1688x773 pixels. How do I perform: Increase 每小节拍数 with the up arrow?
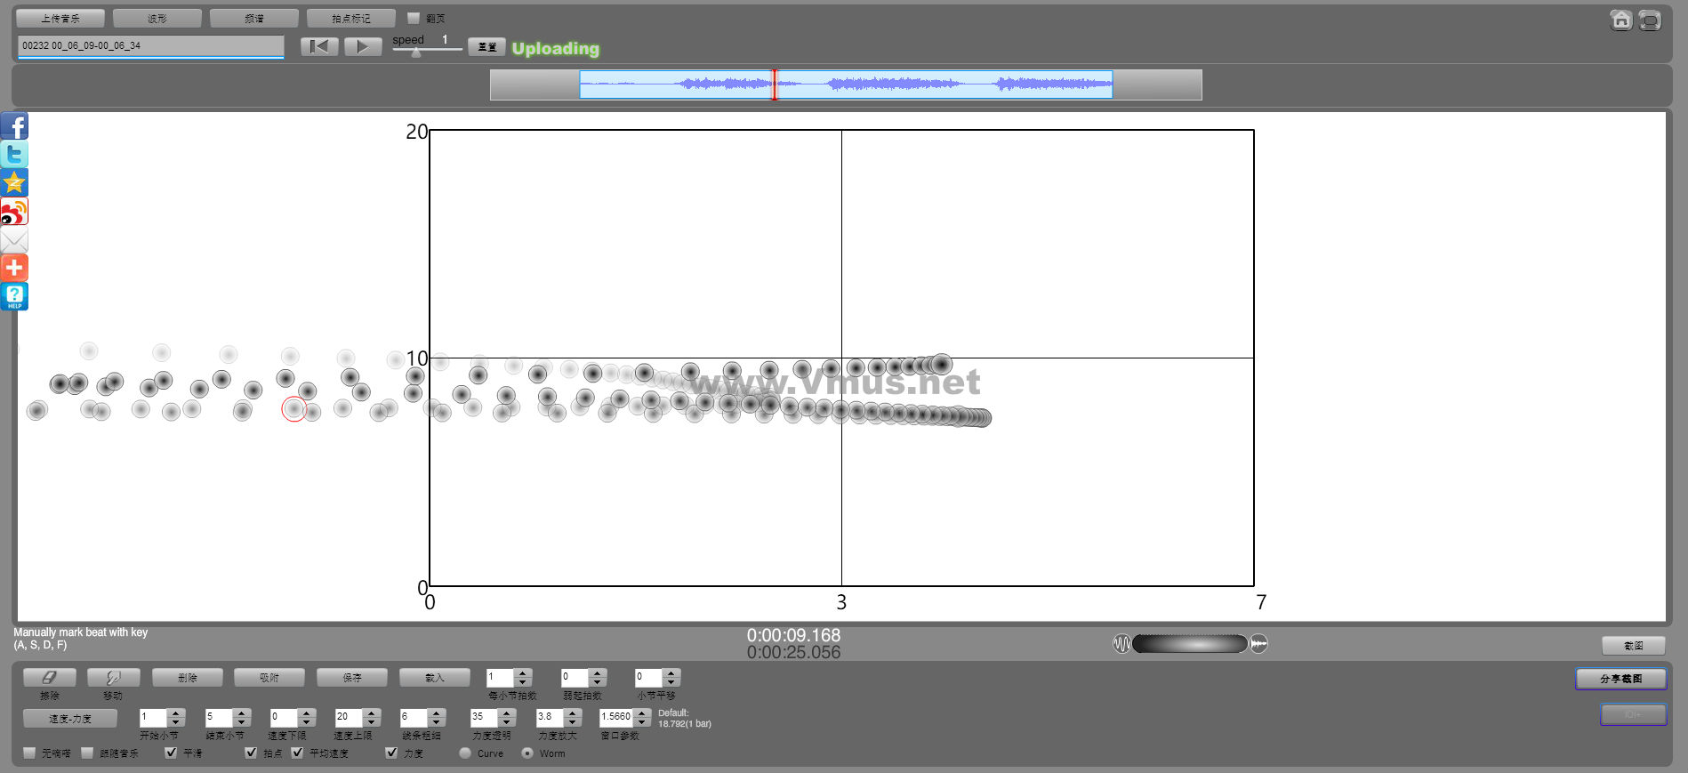coord(523,673)
